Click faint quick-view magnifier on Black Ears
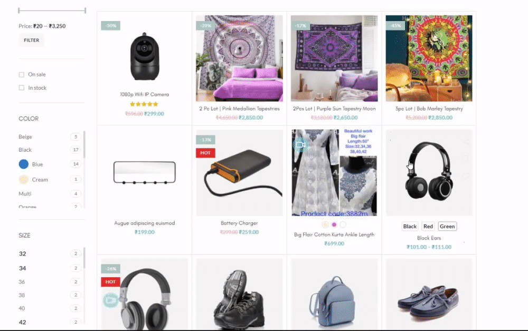This screenshot has width=528, height=331. (466, 158)
